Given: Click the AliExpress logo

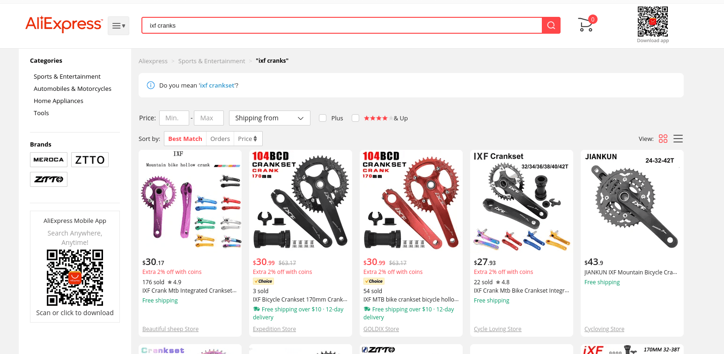Looking at the screenshot, I should point(64,24).
